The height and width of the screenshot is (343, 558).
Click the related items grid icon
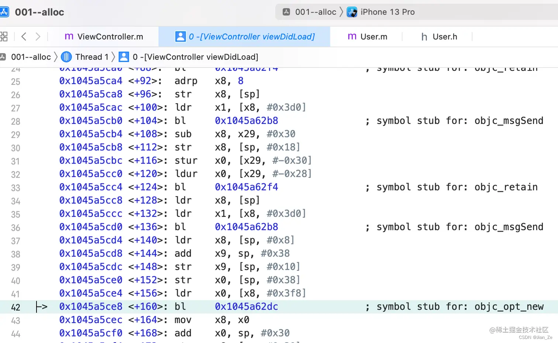pos(4,36)
